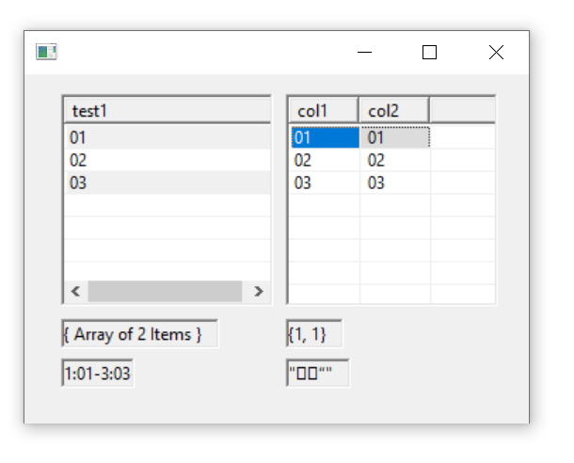Click right arrow of horizontal scrollbar
The height and width of the screenshot is (463, 574).
[x=258, y=291]
